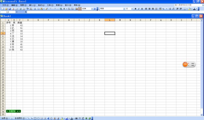Click the Print Preview icon
204x120 pixels.
24,9
